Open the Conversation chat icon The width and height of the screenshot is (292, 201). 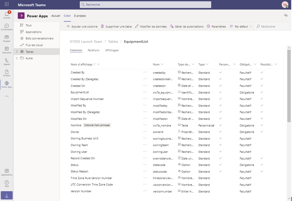(x=7, y=27)
